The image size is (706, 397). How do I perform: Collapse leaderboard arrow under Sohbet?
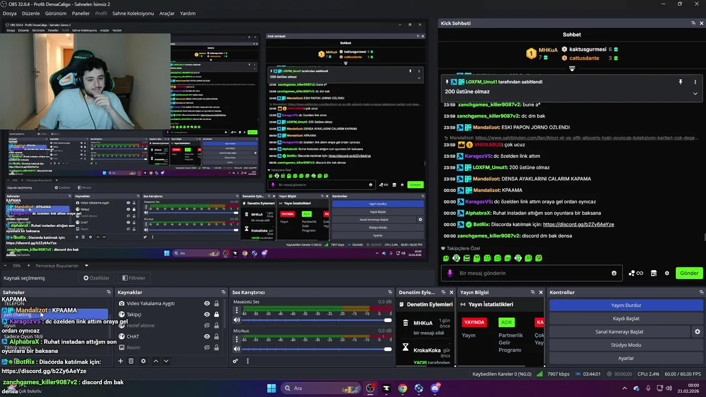(x=572, y=69)
